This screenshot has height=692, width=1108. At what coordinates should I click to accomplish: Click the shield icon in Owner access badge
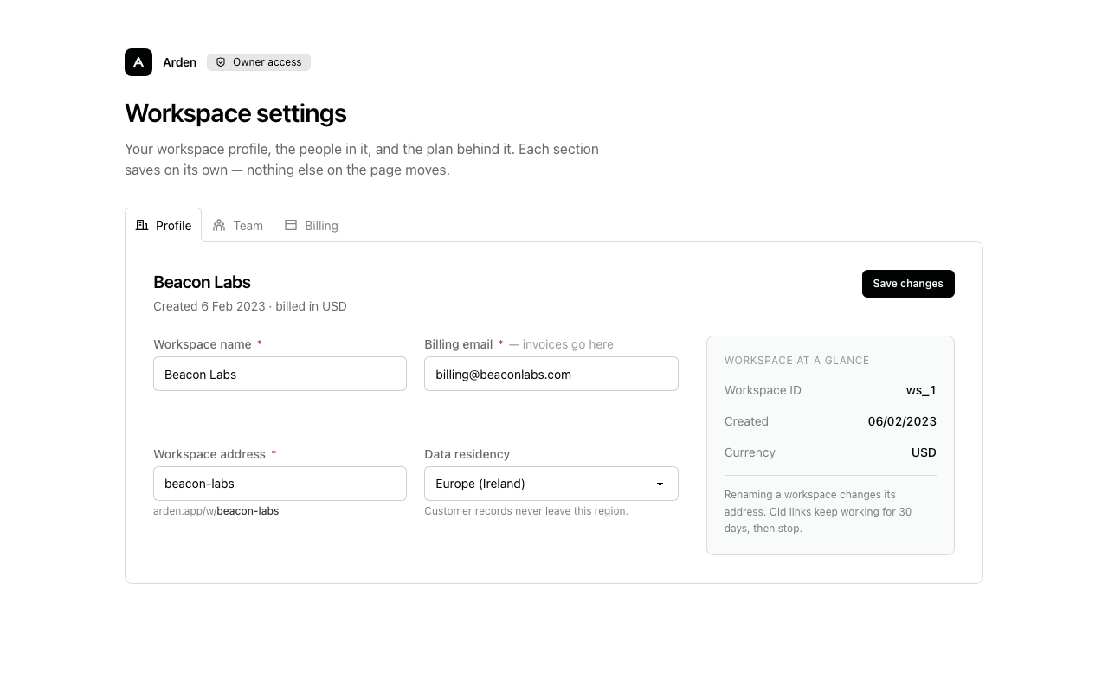click(x=221, y=62)
